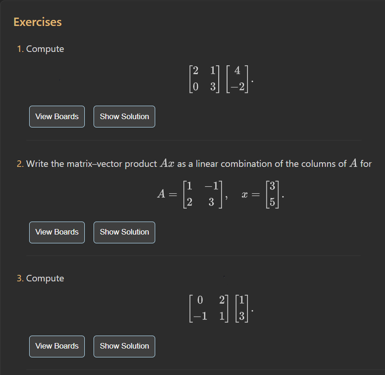Click Show Solution for Exercise 1
Image resolution: width=385 pixels, height=375 pixels.
click(x=124, y=116)
